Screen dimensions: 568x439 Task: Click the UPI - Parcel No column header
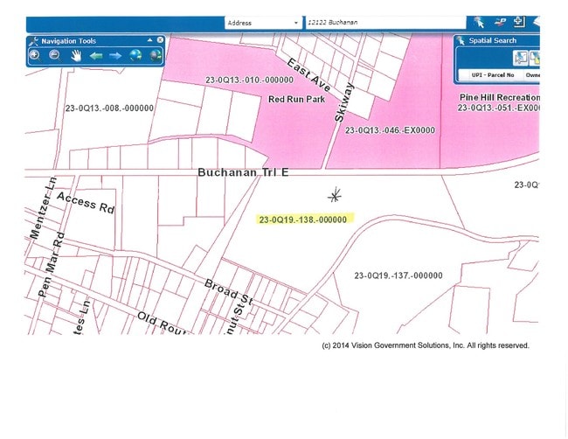(493, 75)
